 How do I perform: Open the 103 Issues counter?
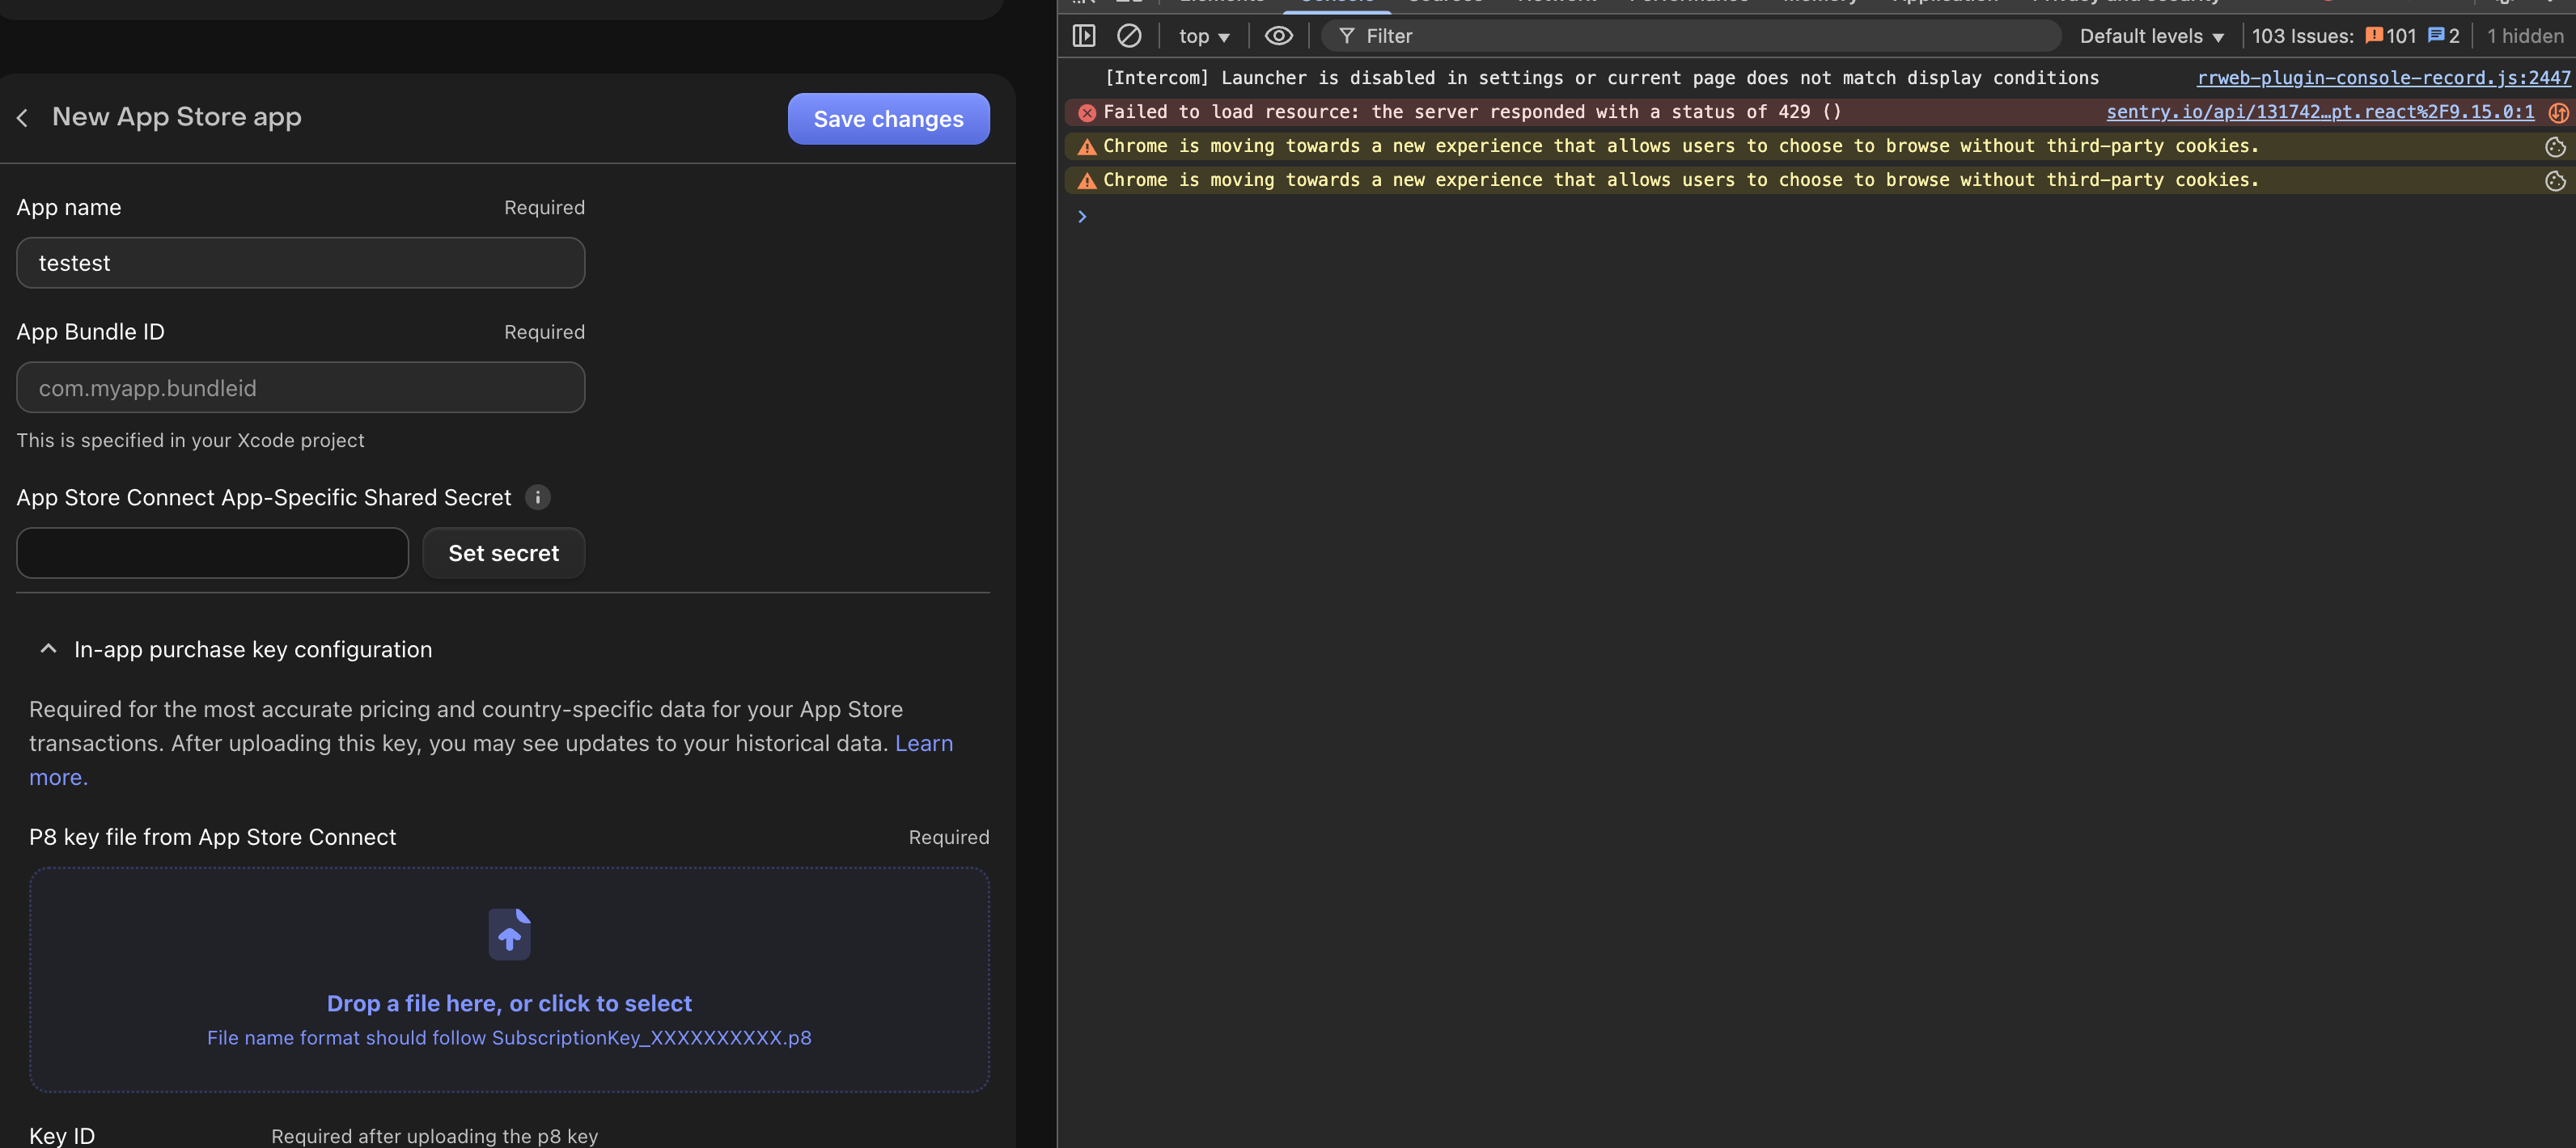[x=2302, y=36]
